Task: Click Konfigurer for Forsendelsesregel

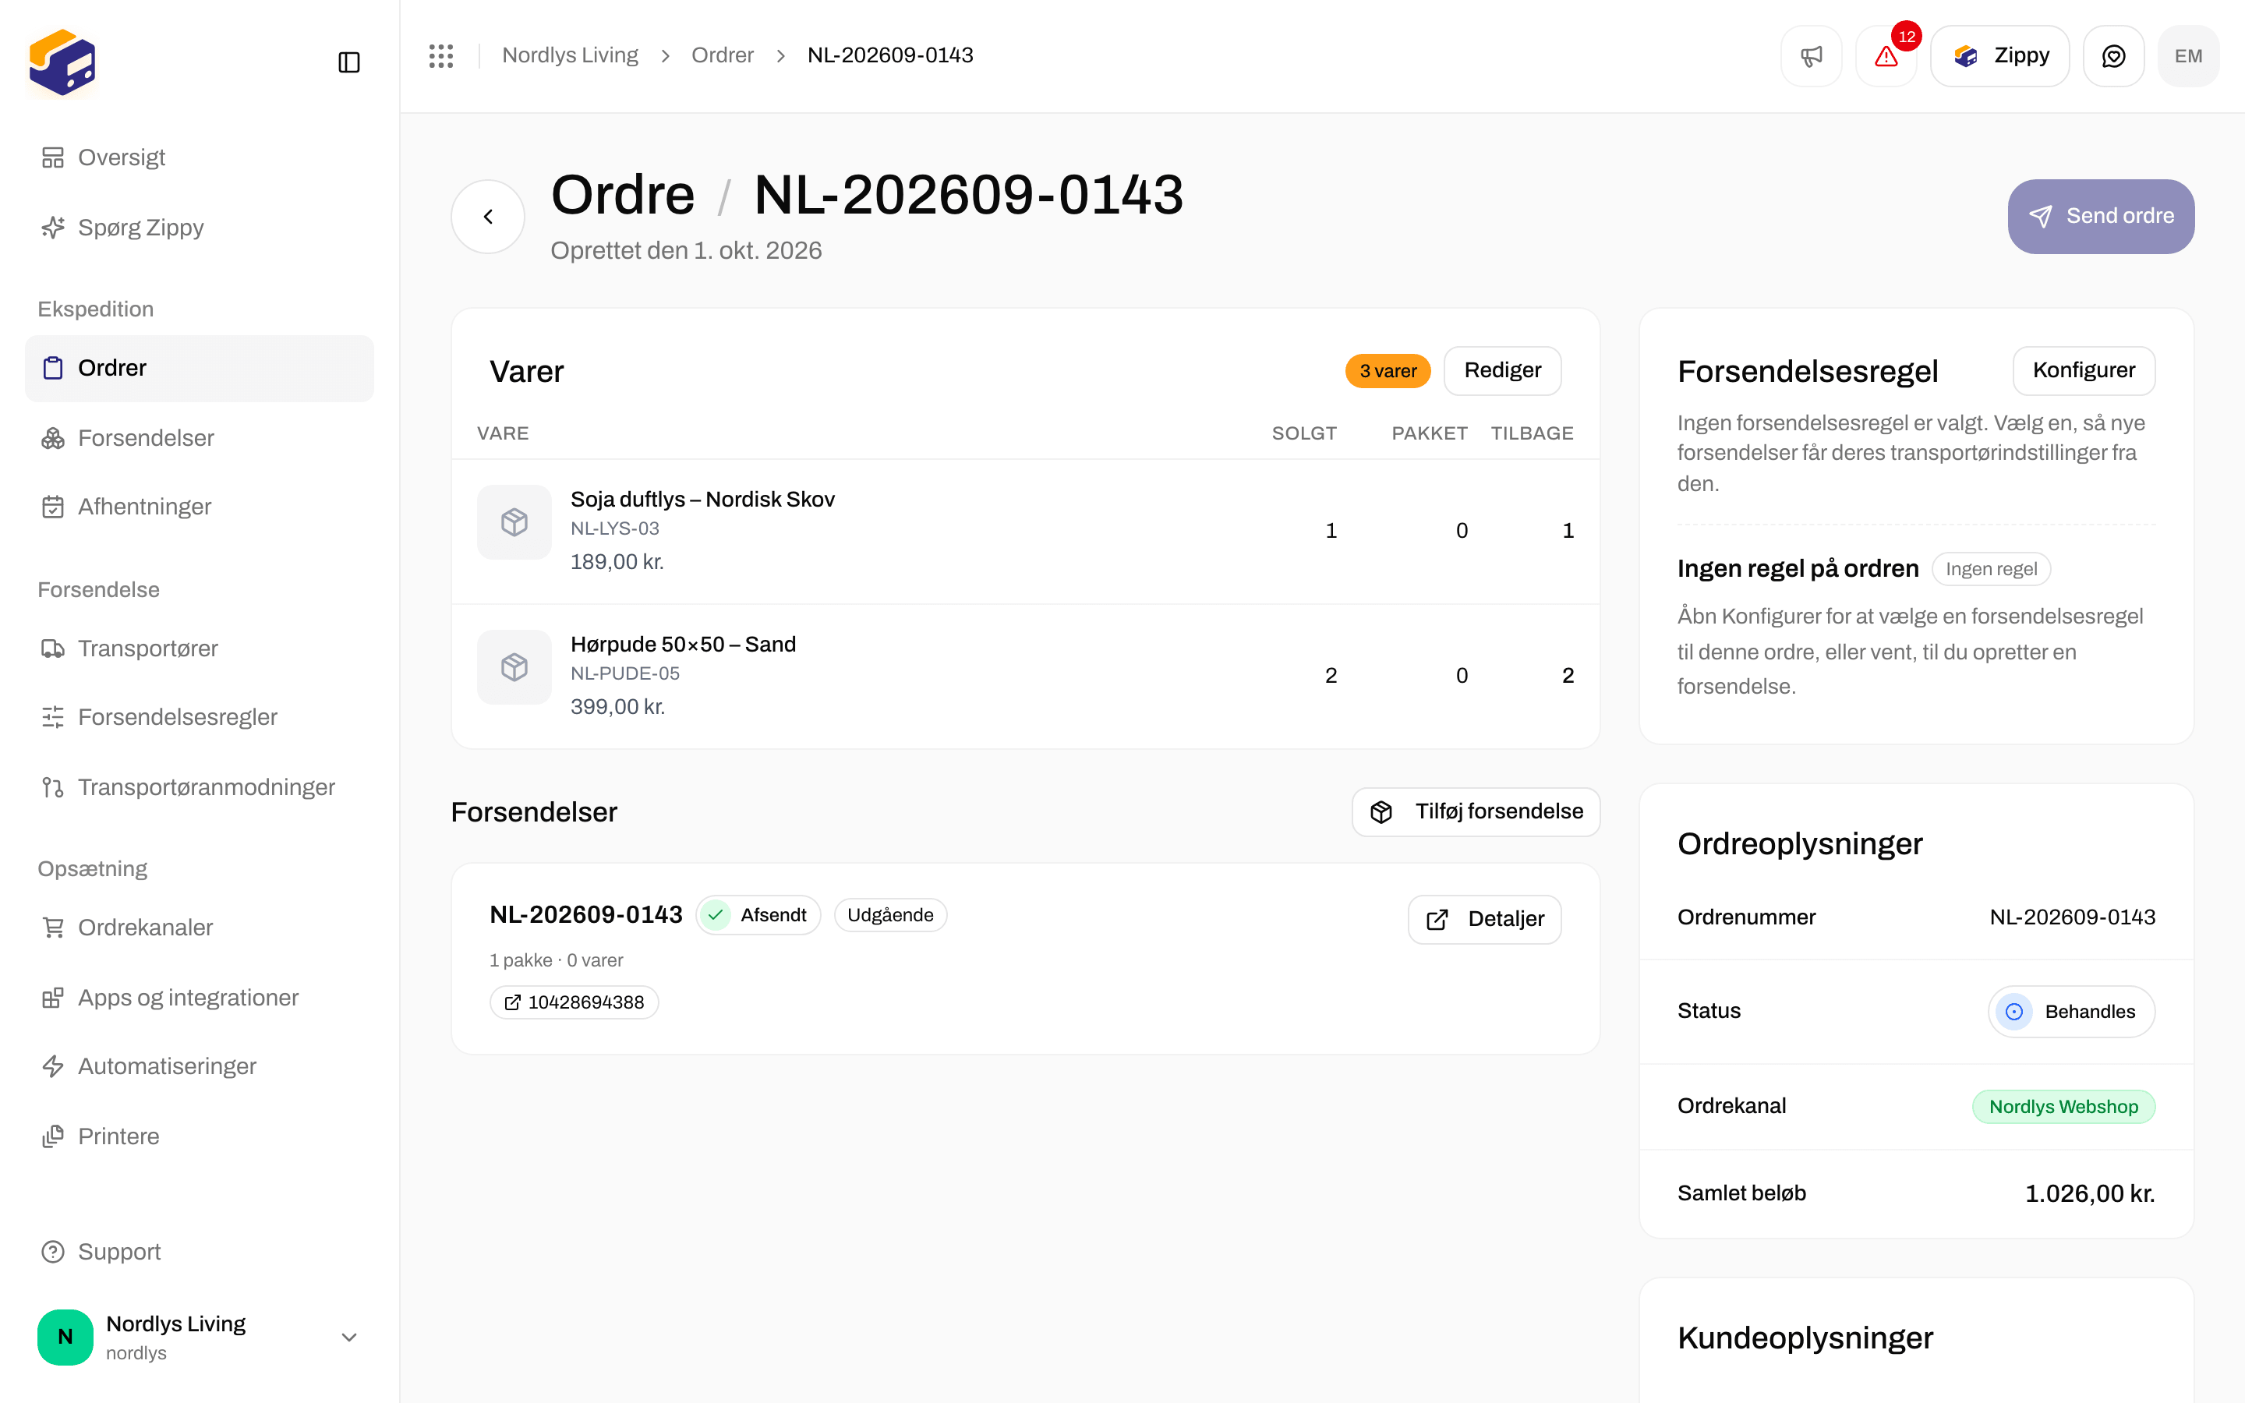Action: pyautogui.click(x=2084, y=370)
